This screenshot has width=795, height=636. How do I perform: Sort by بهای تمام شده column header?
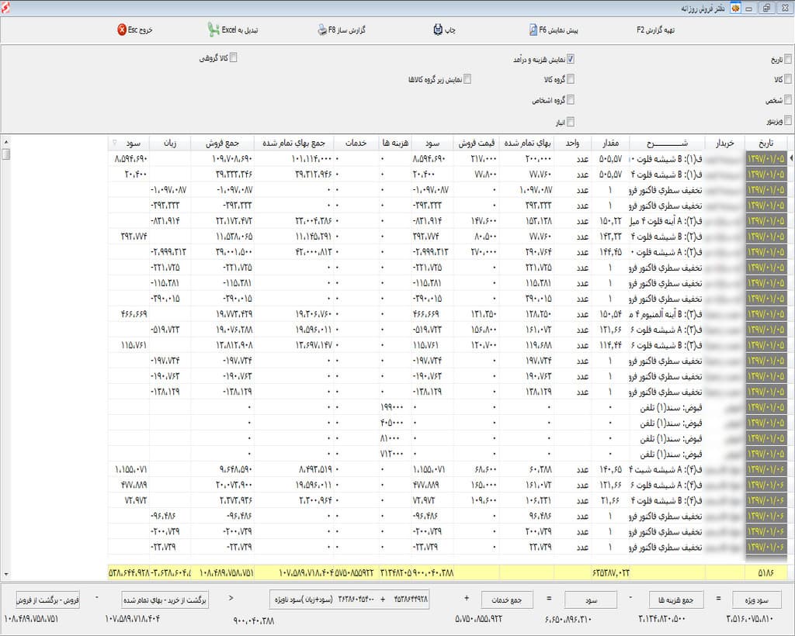pyautogui.click(x=527, y=143)
